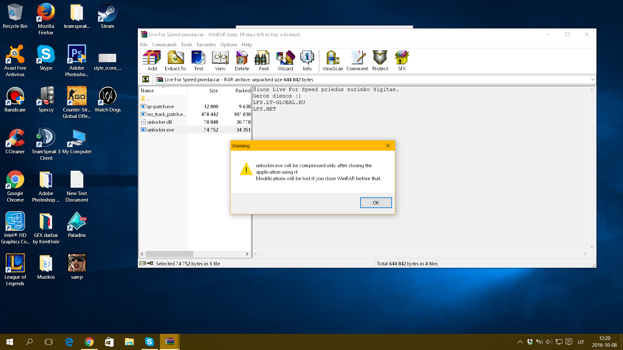Open the Commands menu
The image size is (623, 350).
(x=164, y=44)
